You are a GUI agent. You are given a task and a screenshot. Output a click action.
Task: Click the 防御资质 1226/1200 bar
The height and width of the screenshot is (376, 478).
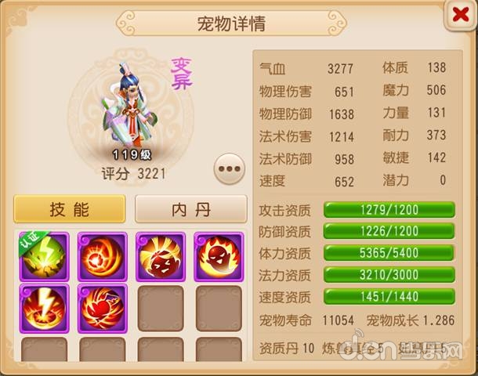(389, 231)
